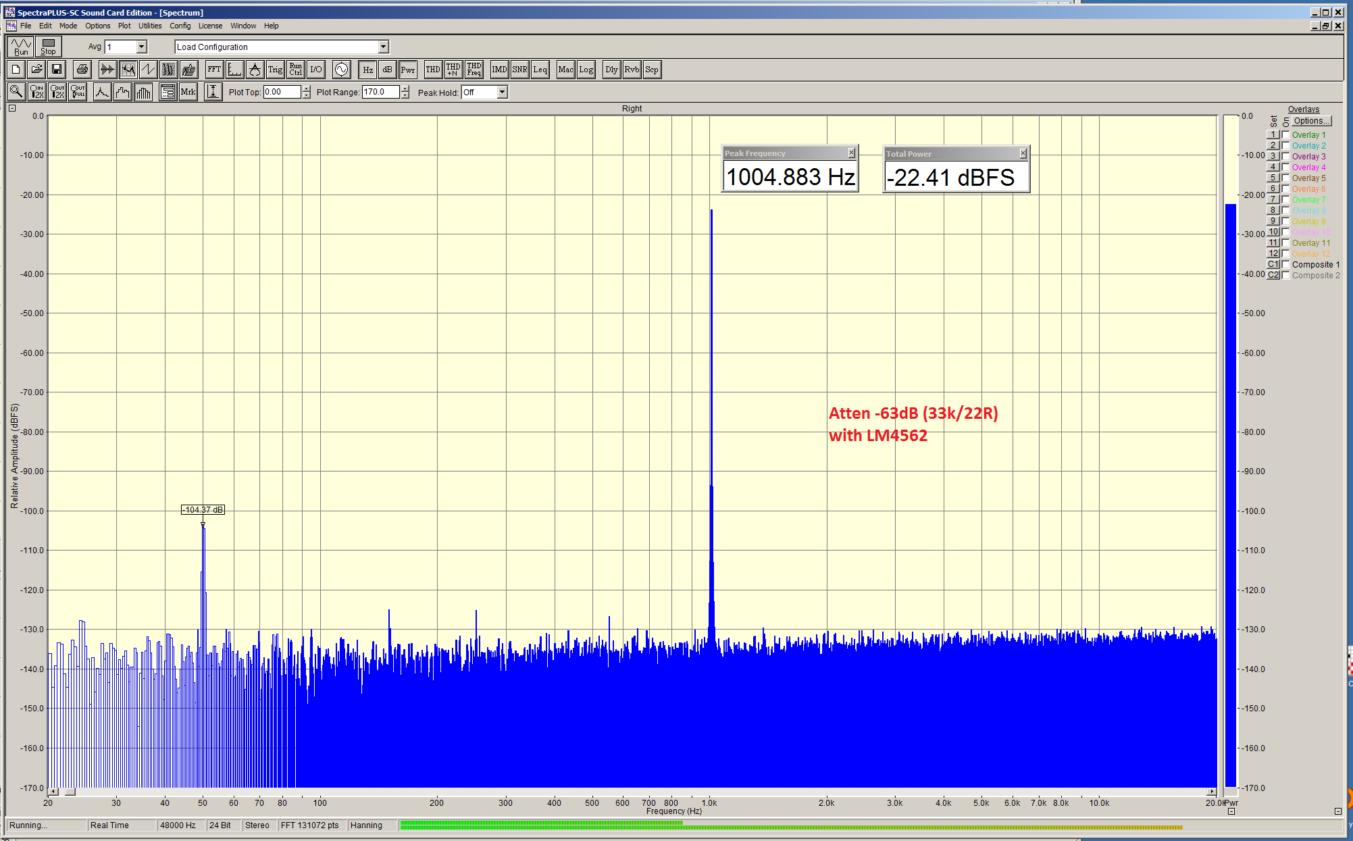Image resolution: width=1353 pixels, height=841 pixels.
Task: Click the Plot Top input field
Action: click(x=282, y=93)
